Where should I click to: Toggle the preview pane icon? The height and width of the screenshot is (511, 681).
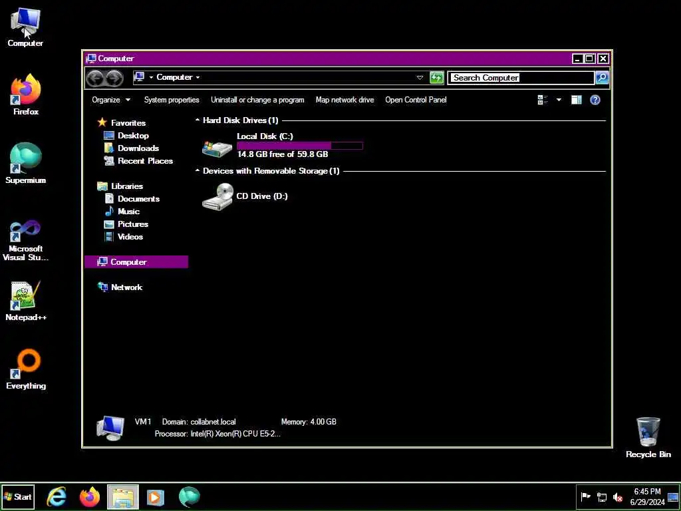577,100
